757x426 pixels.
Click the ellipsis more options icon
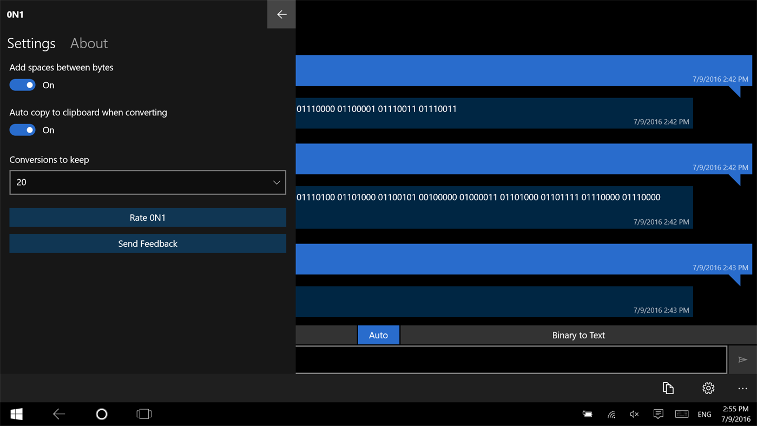point(742,388)
